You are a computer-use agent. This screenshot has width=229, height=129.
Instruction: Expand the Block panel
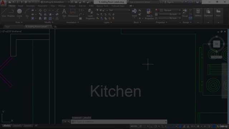click(x=137, y=22)
